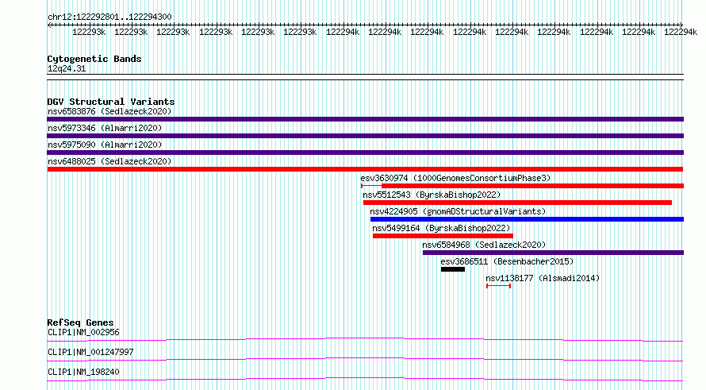Open the nsv5973346 (Almarri2020) variant label
The height and width of the screenshot is (390, 706).
(105, 128)
